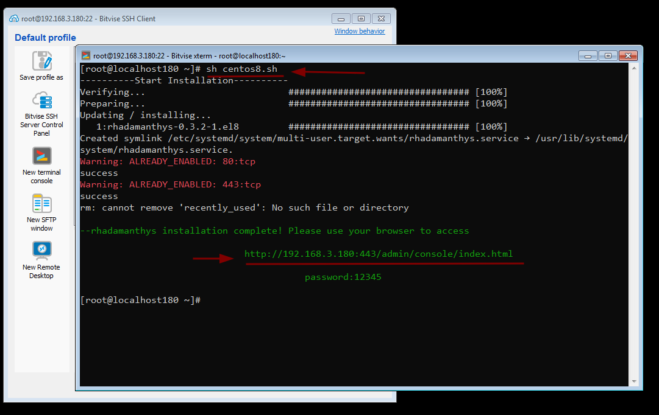Click the 'Verifying...' progress line
Screen dimensions: 659x415
click(293, 92)
